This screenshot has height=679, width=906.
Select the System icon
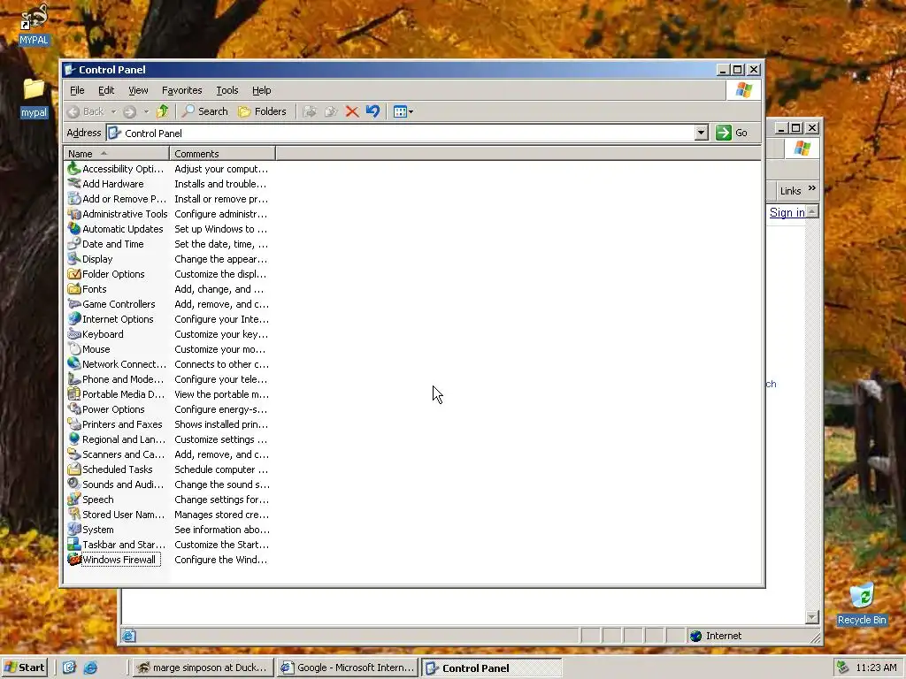pyautogui.click(x=74, y=529)
